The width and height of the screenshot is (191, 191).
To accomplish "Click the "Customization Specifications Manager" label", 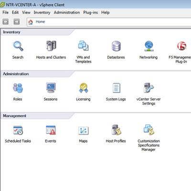I will pyautogui.click(x=149, y=145).
